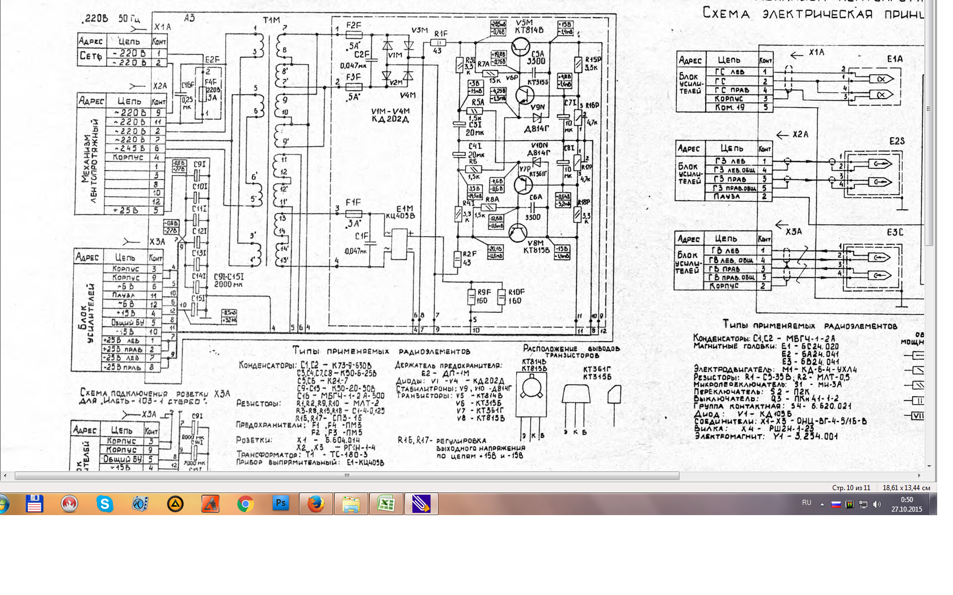Open the film-strip media app taskbar icon
Screen dimensions: 953x595
(140, 504)
